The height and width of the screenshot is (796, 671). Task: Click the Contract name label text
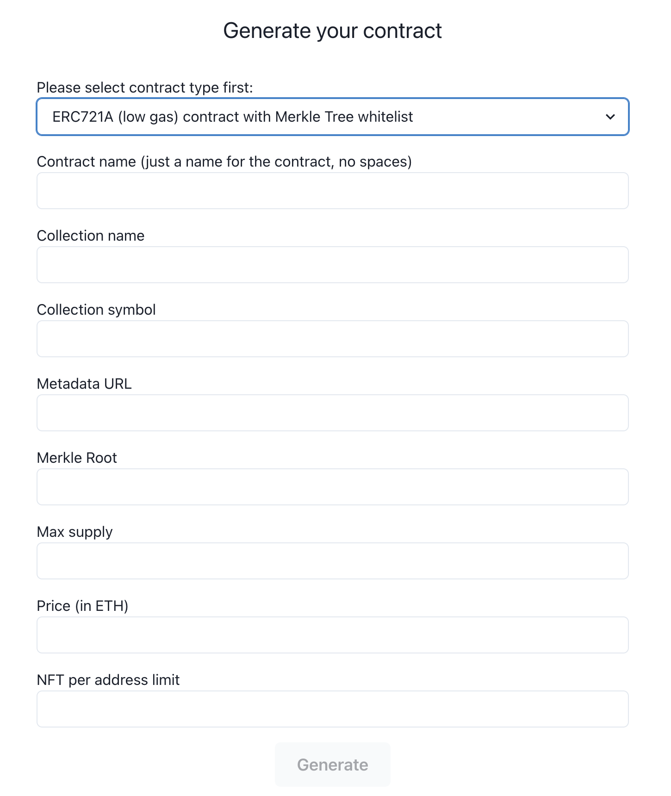[x=224, y=162]
